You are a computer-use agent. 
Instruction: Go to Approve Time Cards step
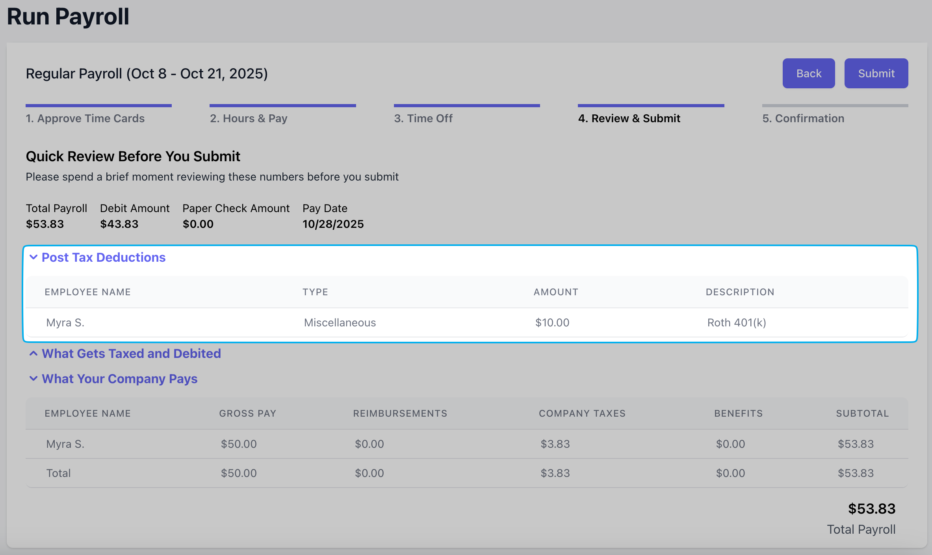click(x=85, y=118)
